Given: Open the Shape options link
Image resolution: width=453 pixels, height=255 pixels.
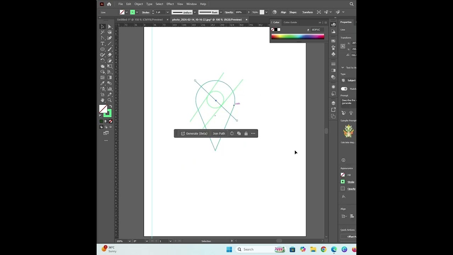Looking at the screenshot, I should [x=293, y=12].
